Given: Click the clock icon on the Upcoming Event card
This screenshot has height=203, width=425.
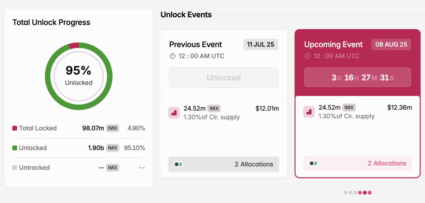Looking at the screenshot, I should tap(308, 56).
